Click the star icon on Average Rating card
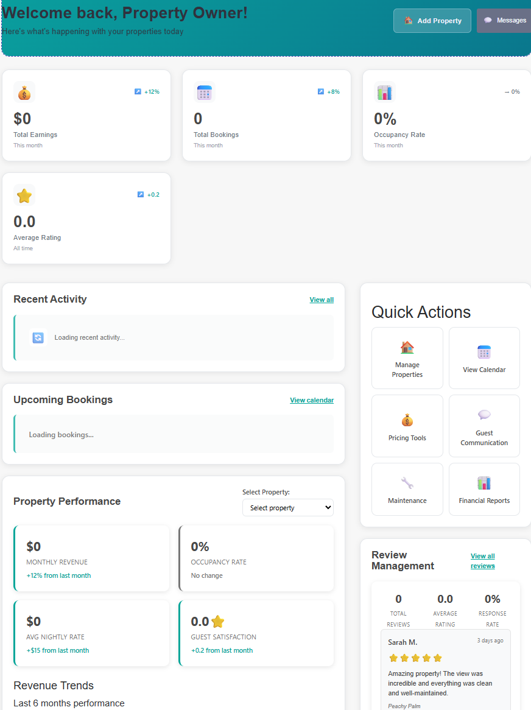531x710 pixels. [x=24, y=195]
